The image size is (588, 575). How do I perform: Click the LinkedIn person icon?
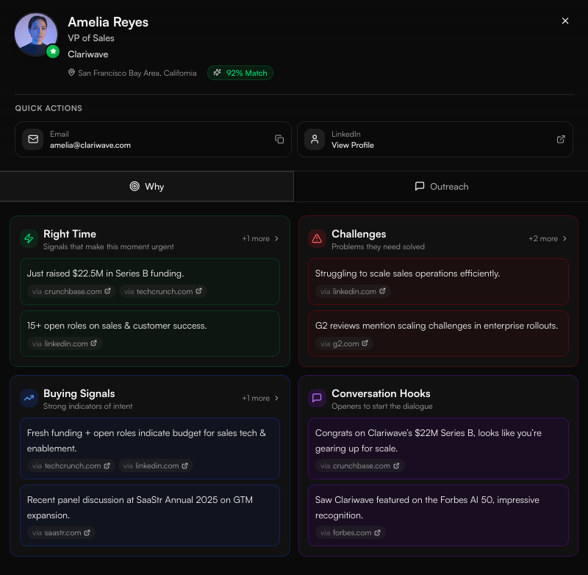315,139
